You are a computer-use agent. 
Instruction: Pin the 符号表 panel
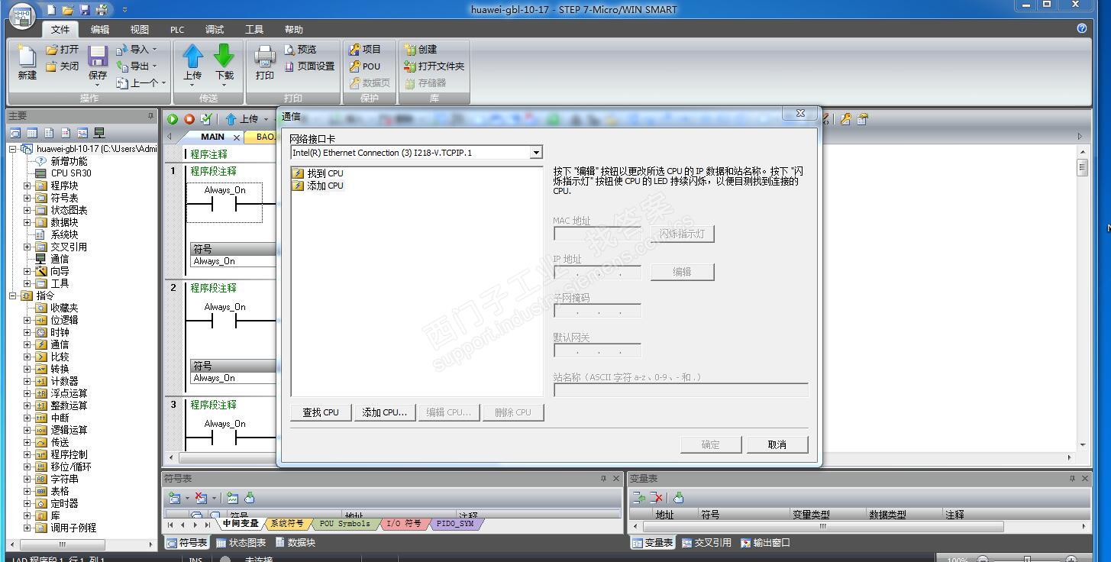[x=603, y=479]
